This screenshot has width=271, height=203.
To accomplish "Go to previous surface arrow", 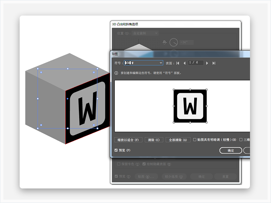I will pos(184,63).
